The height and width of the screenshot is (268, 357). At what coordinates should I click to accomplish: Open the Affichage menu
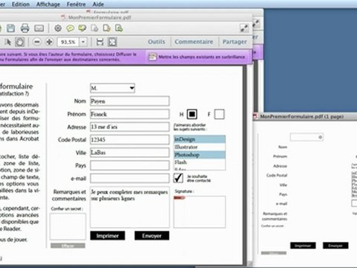[x=48, y=4]
